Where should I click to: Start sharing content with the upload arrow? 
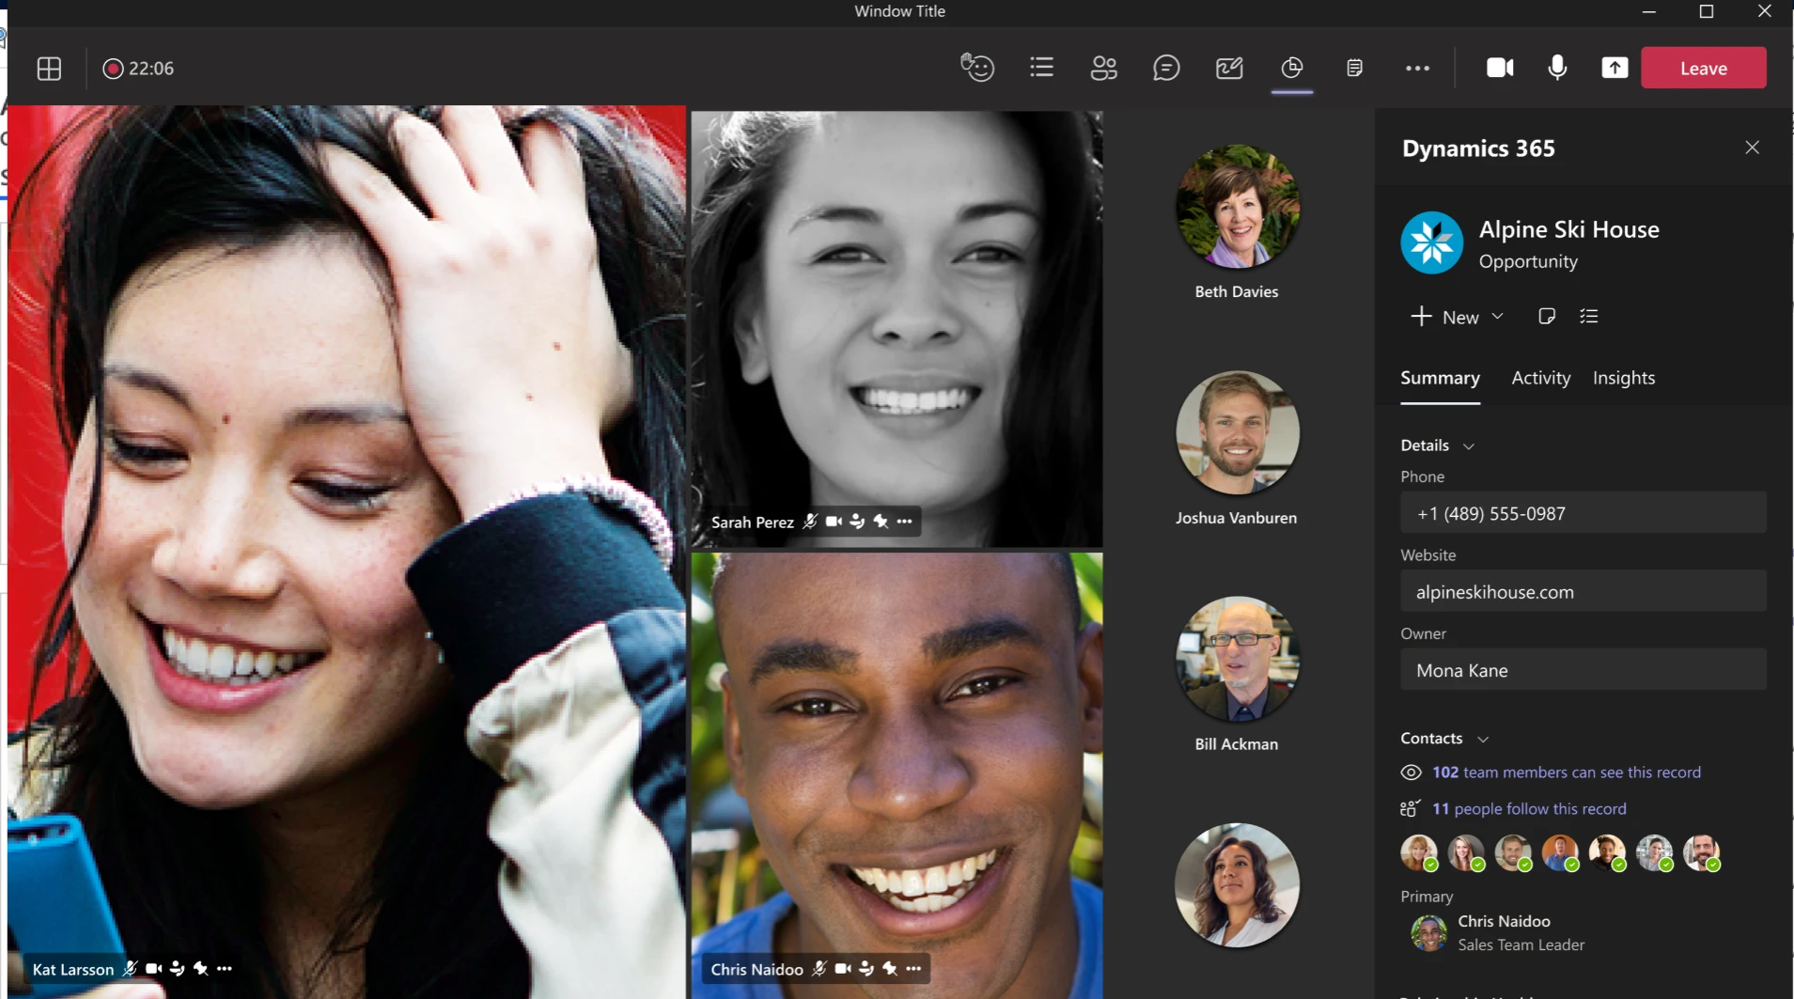(x=1616, y=68)
